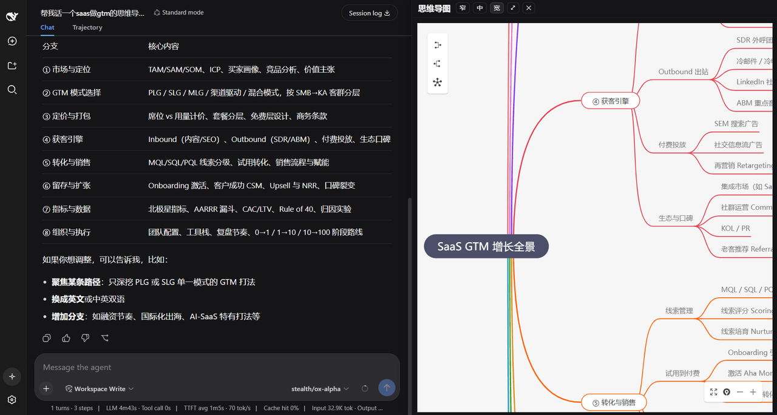
Task: Click the branch/fork icon below response
Action: coord(105,338)
